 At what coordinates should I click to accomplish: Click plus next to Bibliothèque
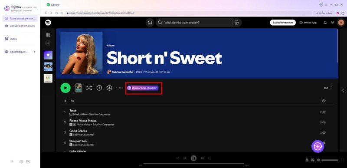point(34,52)
